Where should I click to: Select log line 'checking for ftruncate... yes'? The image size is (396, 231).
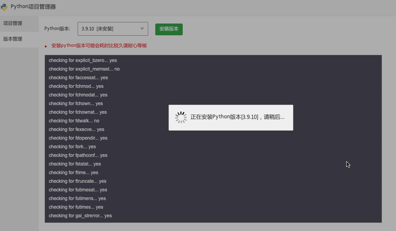(78, 181)
